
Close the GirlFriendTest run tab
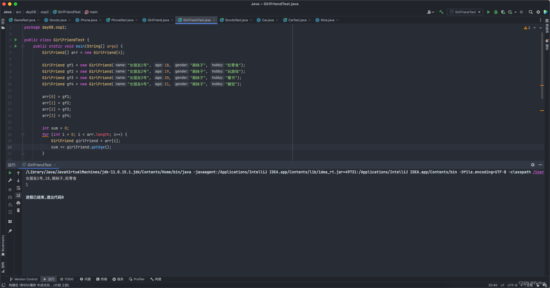point(55,165)
